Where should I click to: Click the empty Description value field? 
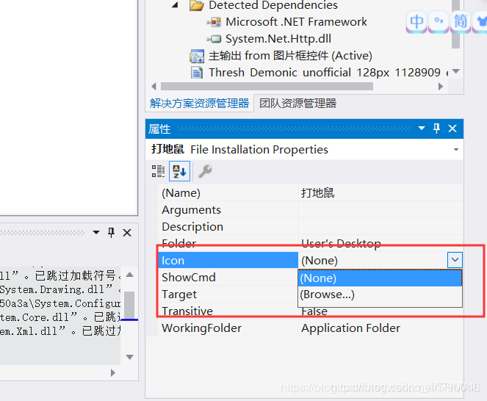(x=380, y=226)
